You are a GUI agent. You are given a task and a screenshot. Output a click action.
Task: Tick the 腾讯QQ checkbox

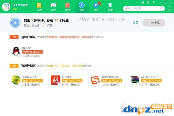19,55
